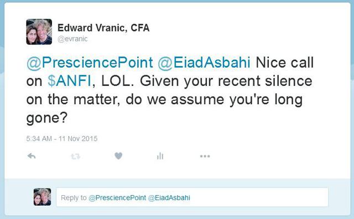Click @PresciencePoint inside the reply box
Viewport: 354px width, 219px height.
(117, 198)
